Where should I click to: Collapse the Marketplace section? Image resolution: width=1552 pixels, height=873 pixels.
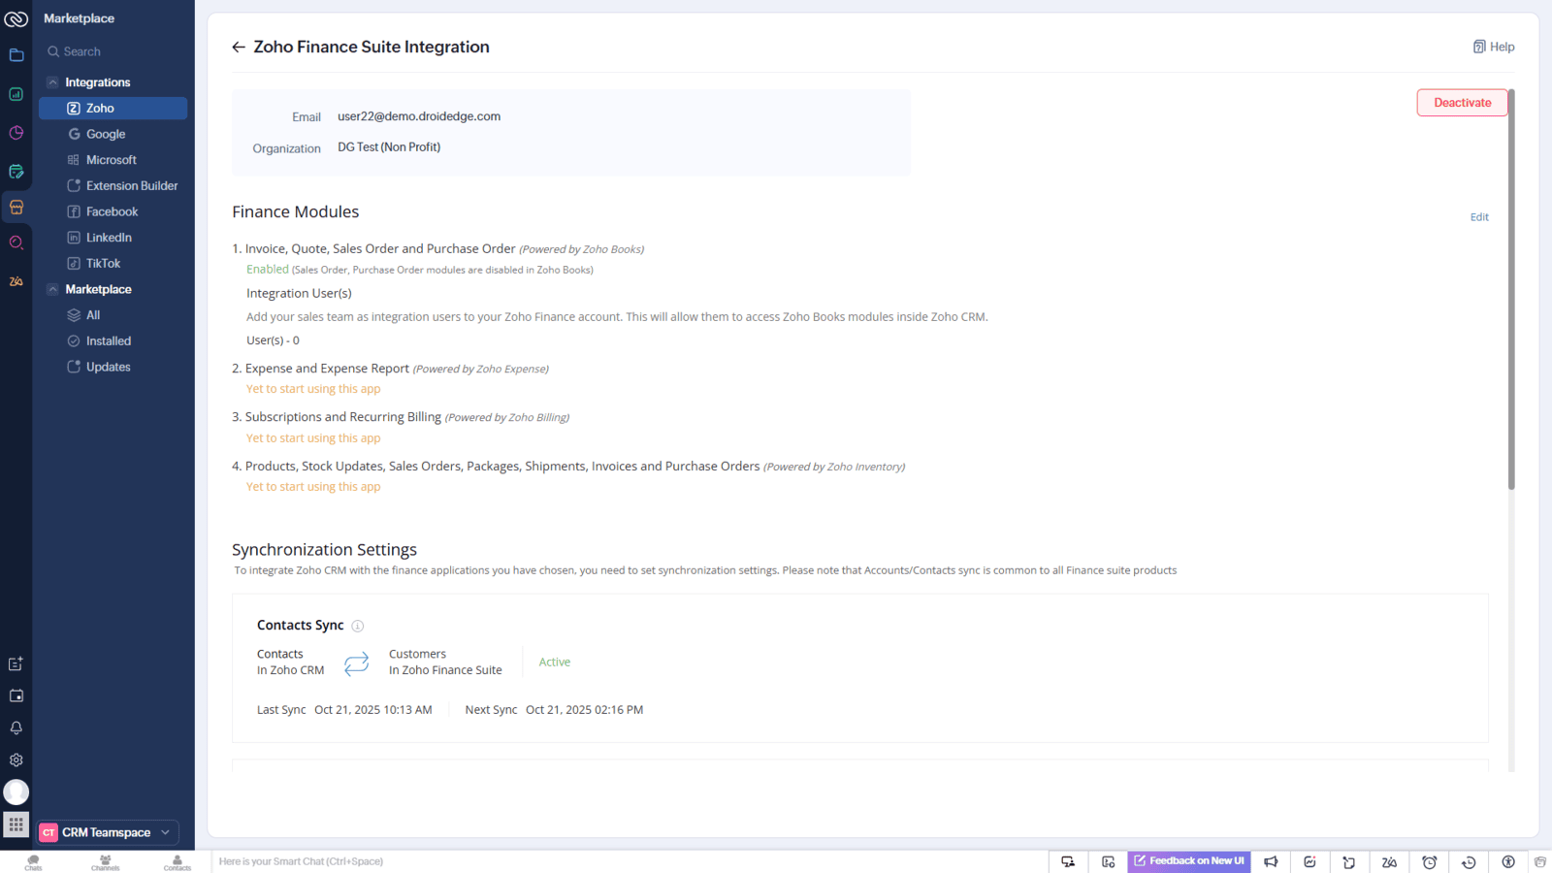tap(53, 289)
